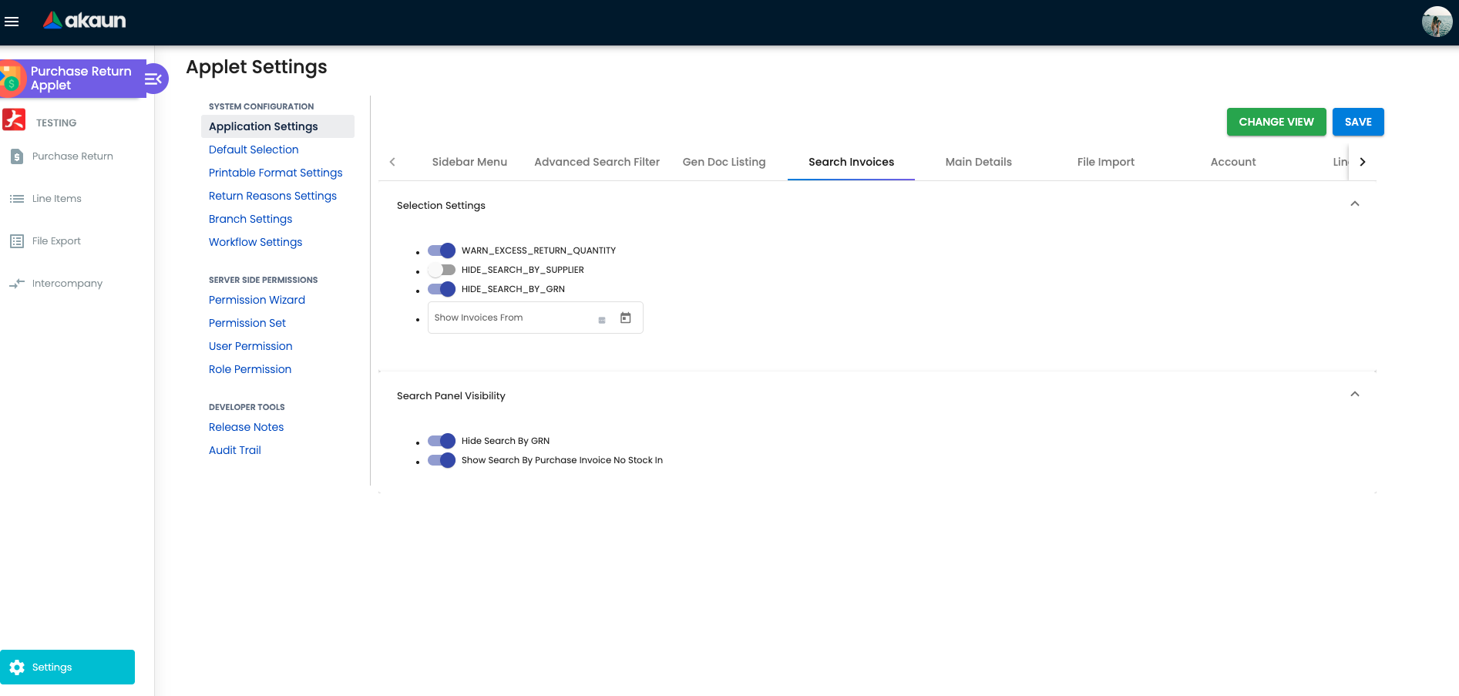Image resolution: width=1459 pixels, height=696 pixels.
Task: Open Application Settings in the config menu
Action: [277, 126]
